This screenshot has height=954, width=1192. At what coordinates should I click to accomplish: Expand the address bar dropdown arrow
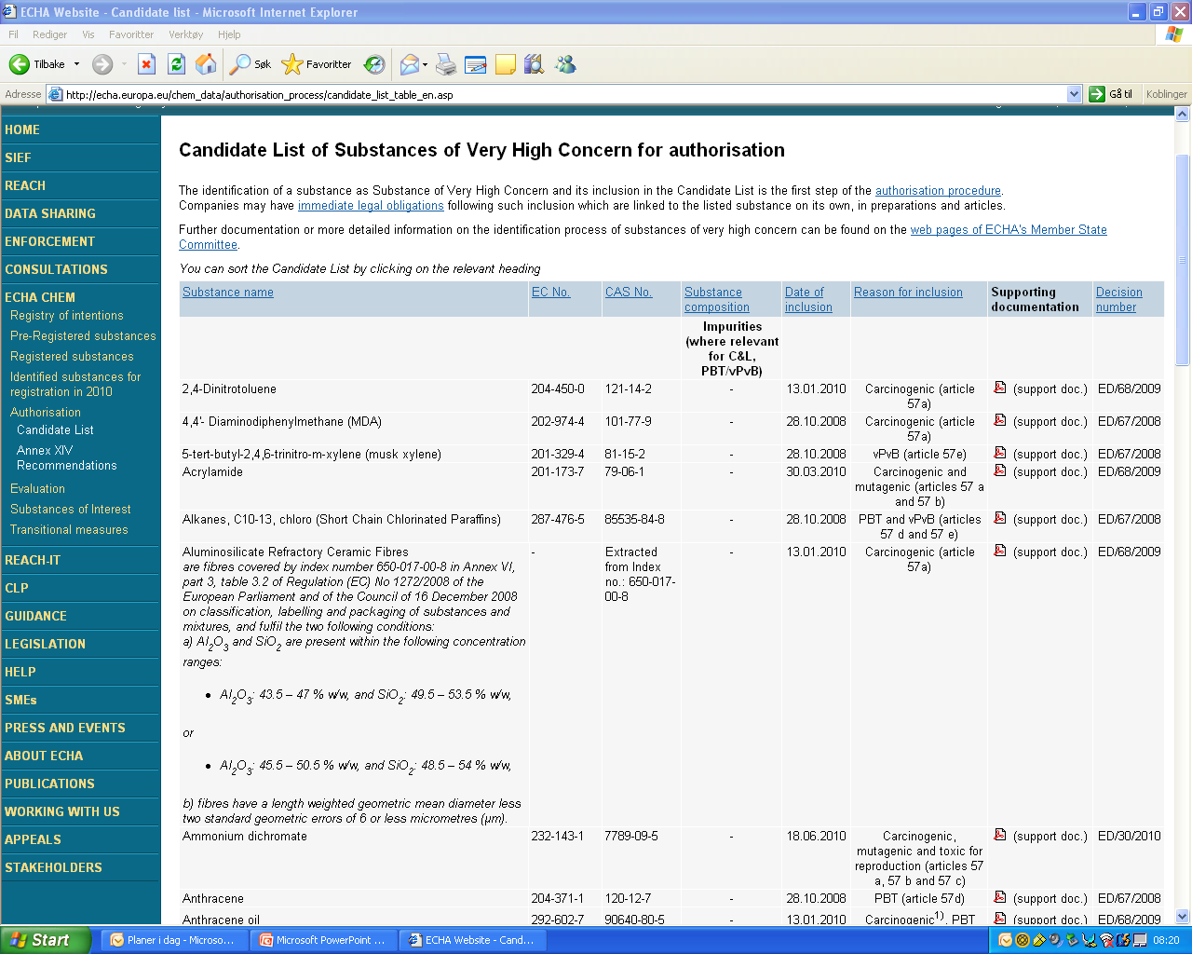point(1074,94)
